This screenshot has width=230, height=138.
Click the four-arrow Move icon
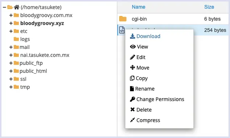[133, 67]
